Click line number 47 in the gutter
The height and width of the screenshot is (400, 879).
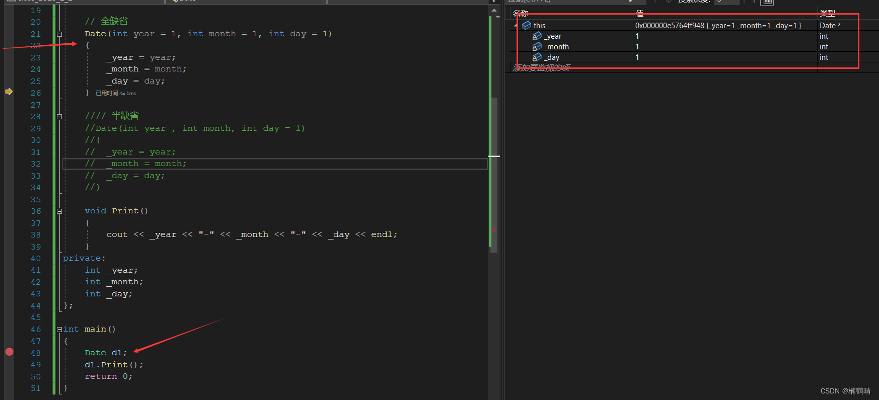click(x=35, y=341)
